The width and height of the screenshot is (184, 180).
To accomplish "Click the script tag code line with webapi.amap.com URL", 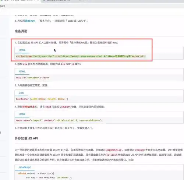I will coord(80,56).
